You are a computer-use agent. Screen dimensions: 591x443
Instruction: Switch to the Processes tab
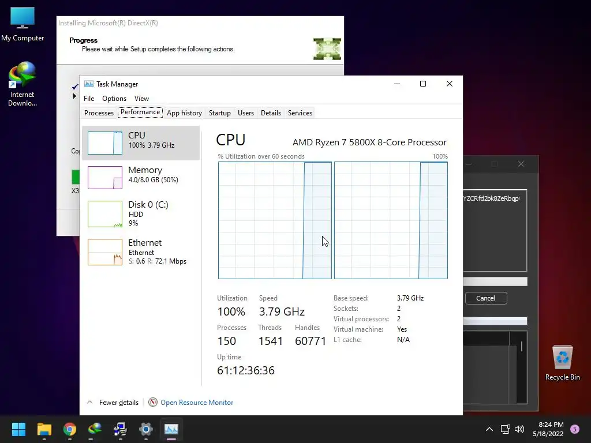[x=99, y=112]
